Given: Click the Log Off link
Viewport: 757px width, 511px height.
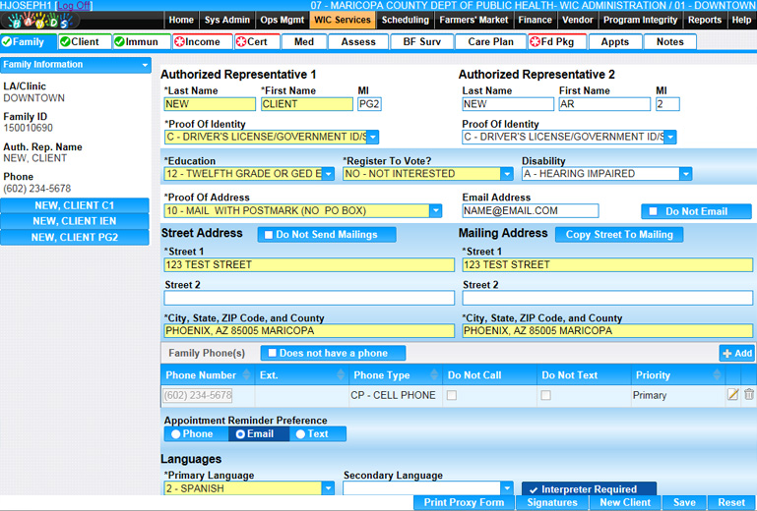Looking at the screenshot, I should 74,6.
